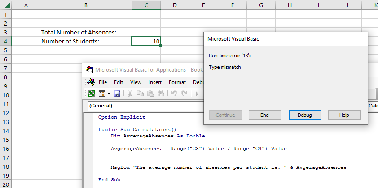The image size is (378, 188).
Task: Click the 'Microsoft Visual Basic' dialog title
Action: pyautogui.click(x=233, y=39)
